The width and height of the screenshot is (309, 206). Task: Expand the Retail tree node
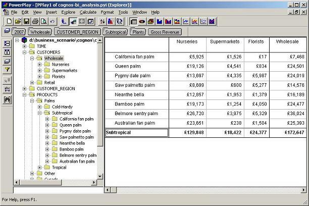(32, 83)
